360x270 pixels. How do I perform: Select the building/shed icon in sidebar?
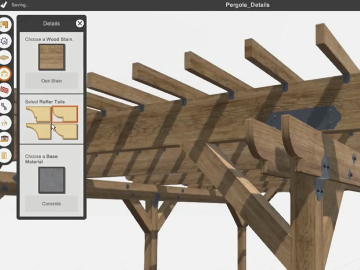[x=5, y=139]
